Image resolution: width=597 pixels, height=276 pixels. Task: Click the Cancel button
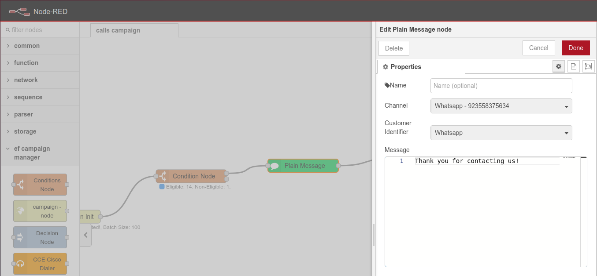[x=538, y=48]
